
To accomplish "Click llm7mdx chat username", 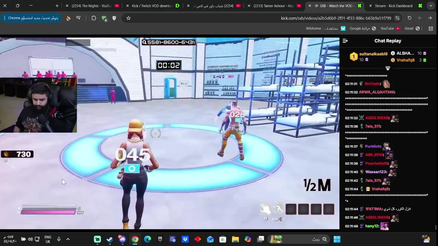I will pyautogui.click(x=372, y=84).
